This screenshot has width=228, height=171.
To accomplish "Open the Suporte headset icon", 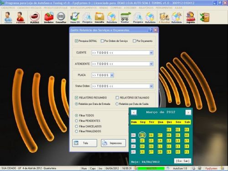I will click(x=191, y=17).
